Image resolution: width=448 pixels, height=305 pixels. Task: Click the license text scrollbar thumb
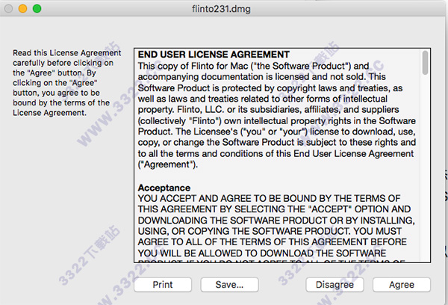425,63
